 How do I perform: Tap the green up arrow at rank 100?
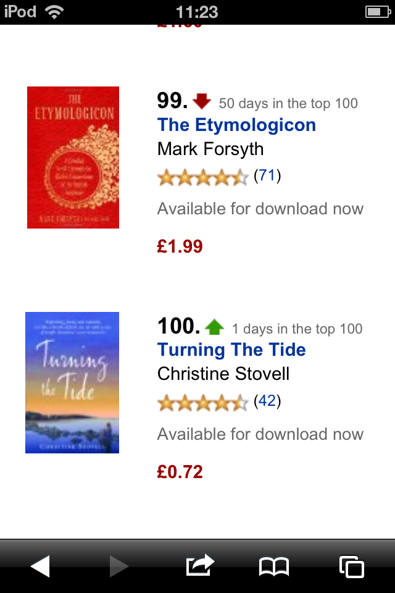pyautogui.click(x=214, y=326)
